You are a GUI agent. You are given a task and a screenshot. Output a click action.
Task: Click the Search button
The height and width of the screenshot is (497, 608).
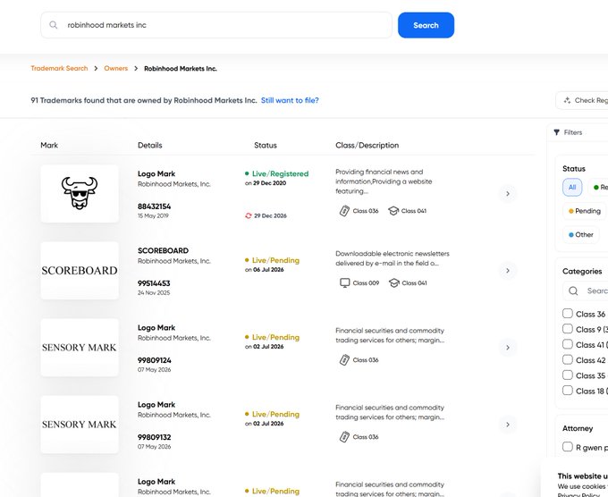point(426,25)
